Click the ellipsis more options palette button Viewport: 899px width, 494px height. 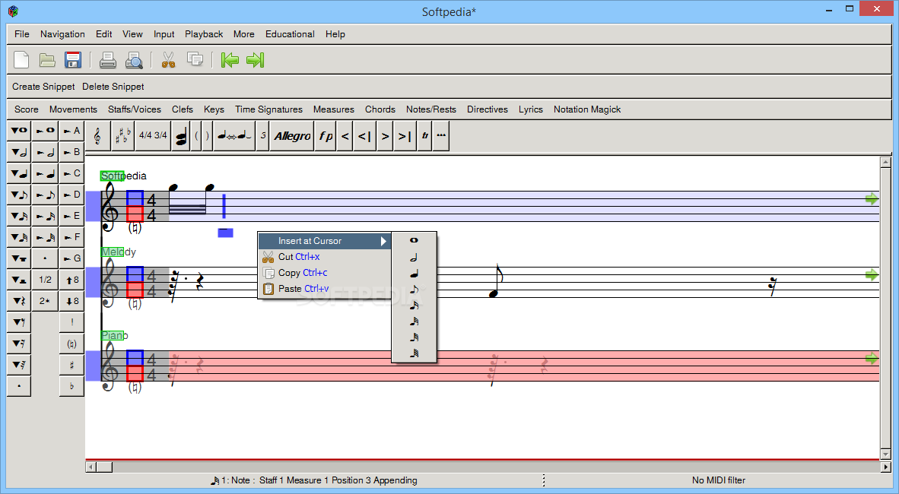click(441, 136)
